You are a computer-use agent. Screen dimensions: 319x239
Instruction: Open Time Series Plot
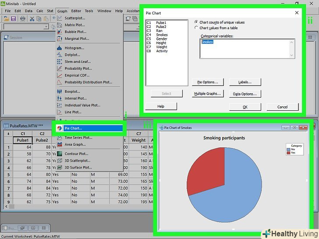click(78, 137)
